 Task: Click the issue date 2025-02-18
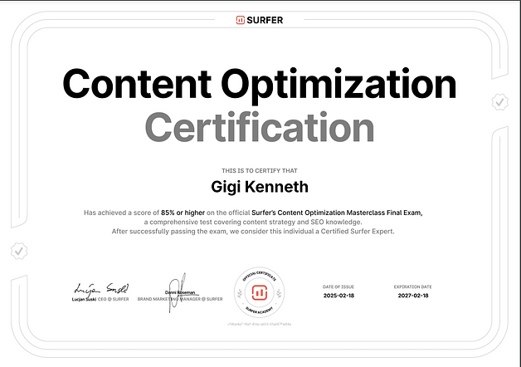[338, 296]
